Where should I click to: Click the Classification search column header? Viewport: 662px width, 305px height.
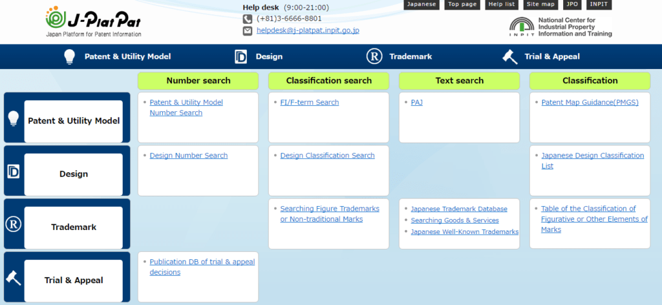(x=328, y=81)
